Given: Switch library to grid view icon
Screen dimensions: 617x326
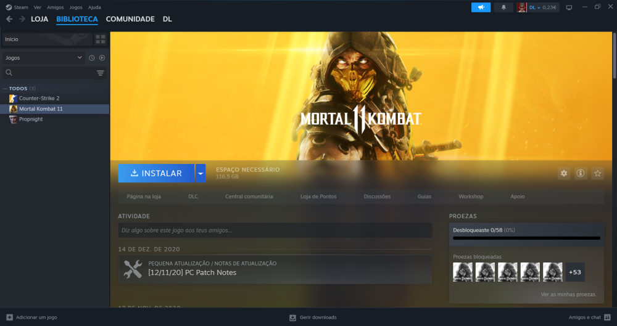Looking at the screenshot, I should [x=101, y=39].
